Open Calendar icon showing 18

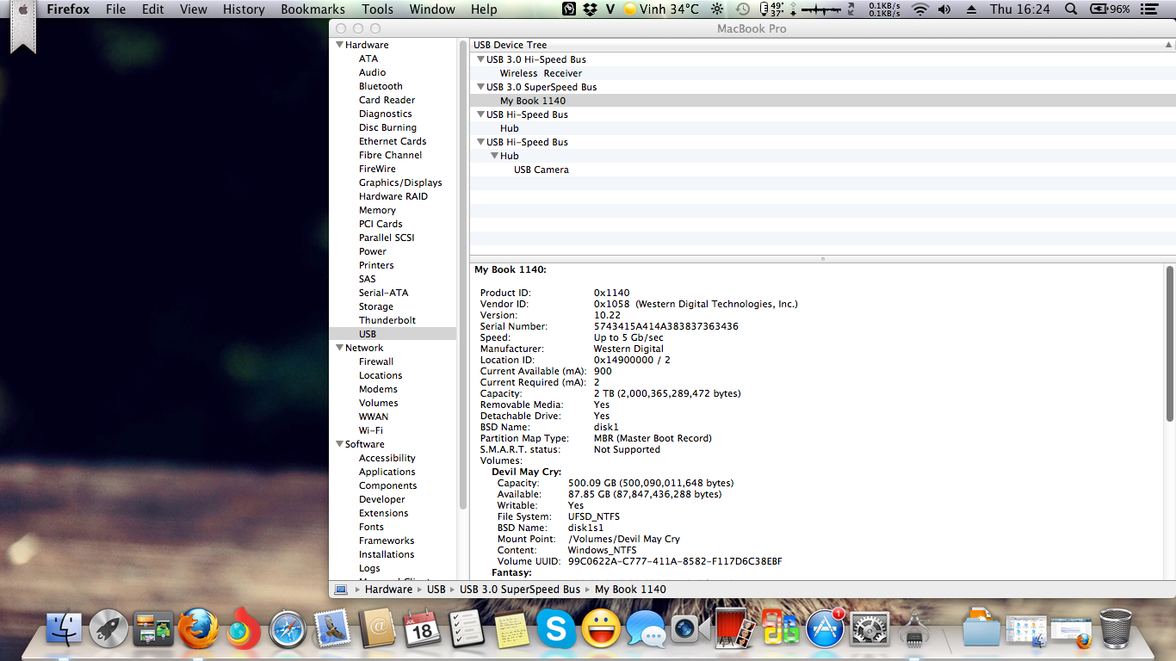(422, 629)
